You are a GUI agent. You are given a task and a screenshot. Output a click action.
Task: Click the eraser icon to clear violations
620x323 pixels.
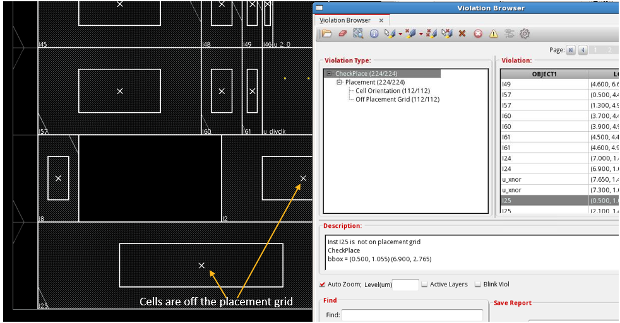(x=342, y=33)
